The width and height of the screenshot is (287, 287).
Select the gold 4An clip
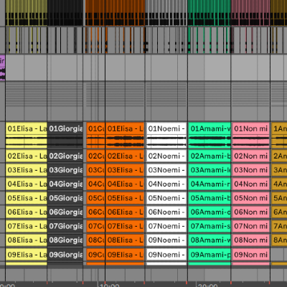pos(279,184)
